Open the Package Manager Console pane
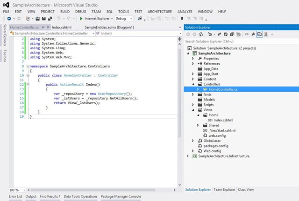Screen dimensions: 299x201 point(121,197)
